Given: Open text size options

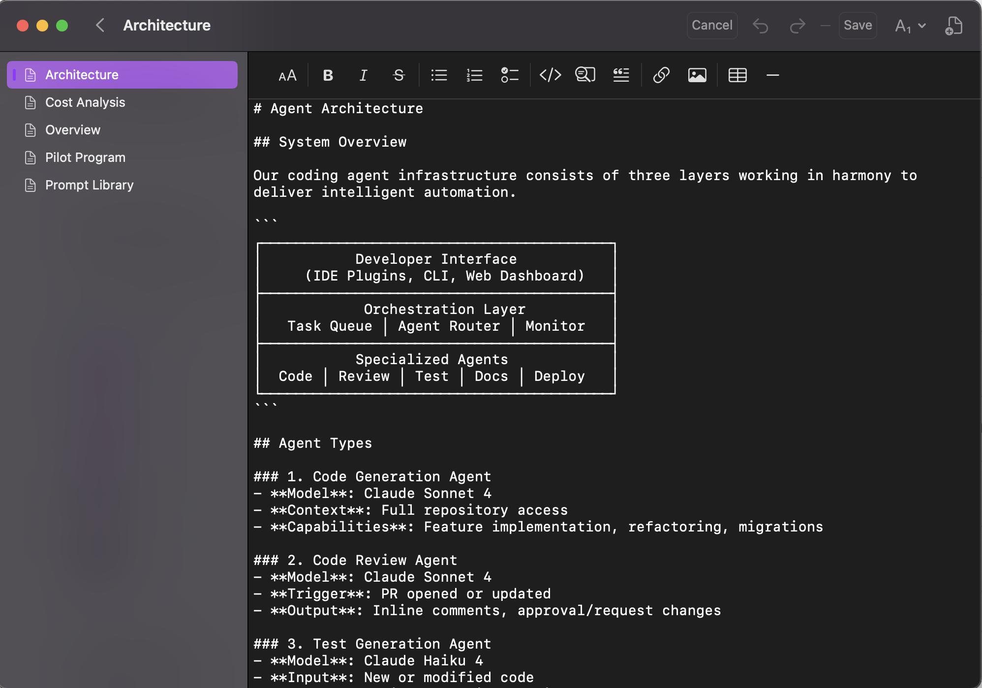Looking at the screenshot, I should coord(287,75).
